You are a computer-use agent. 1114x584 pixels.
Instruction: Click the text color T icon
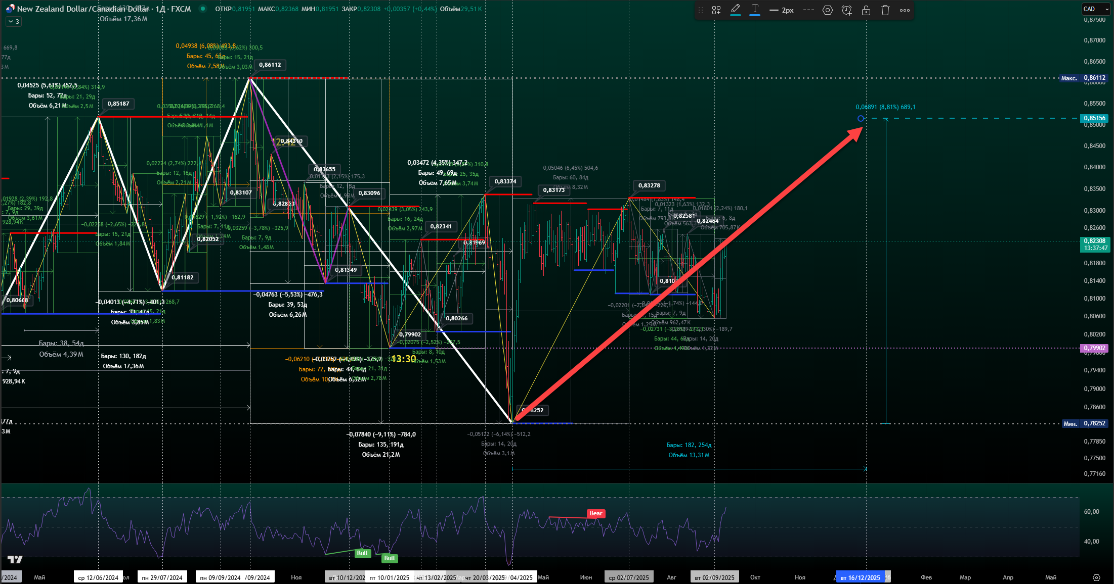[755, 10]
